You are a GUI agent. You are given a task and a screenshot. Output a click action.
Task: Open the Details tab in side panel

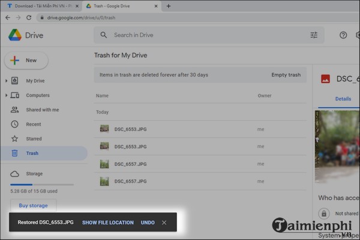point(343,99)
